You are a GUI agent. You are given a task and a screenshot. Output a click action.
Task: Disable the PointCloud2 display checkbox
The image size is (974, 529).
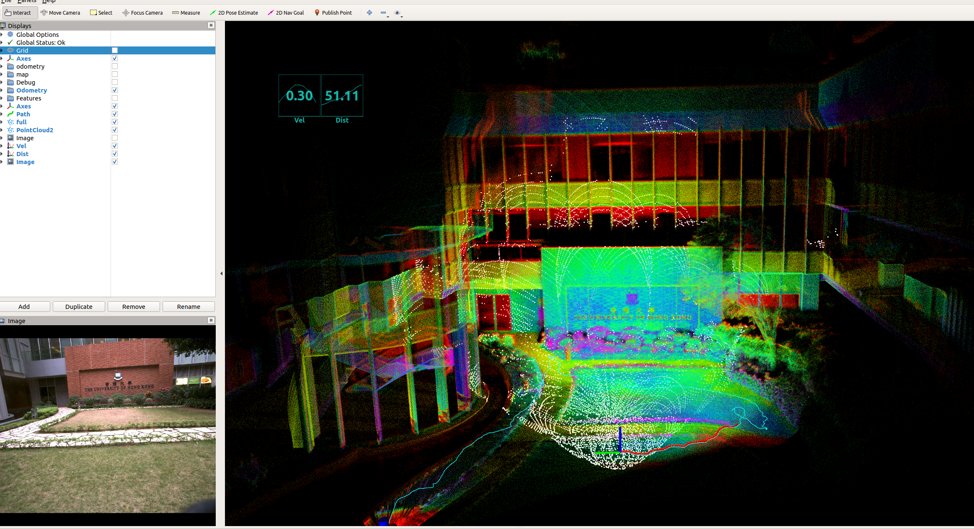coord(115,130)
